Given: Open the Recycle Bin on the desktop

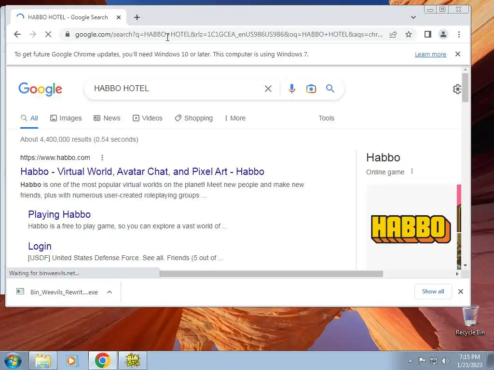Looking at the screenshot, I should [470, 321].
